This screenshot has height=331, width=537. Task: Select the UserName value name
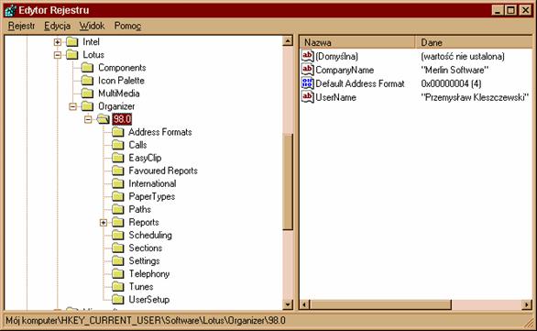[335, 97]
